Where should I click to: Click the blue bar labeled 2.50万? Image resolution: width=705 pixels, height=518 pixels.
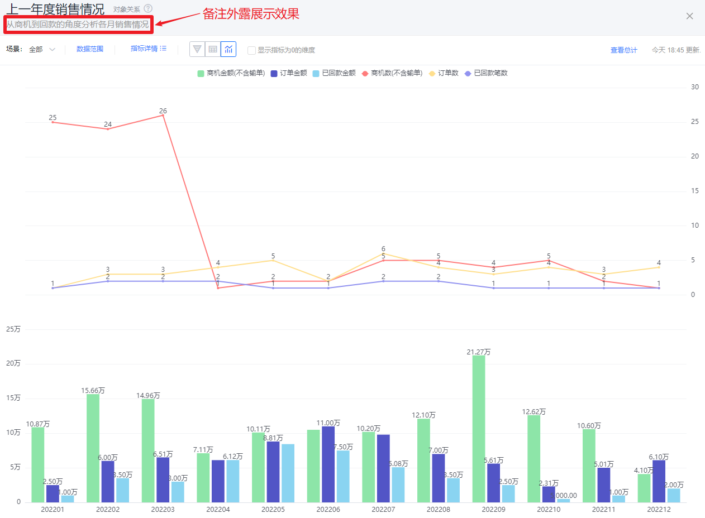[x=53, y=493]
